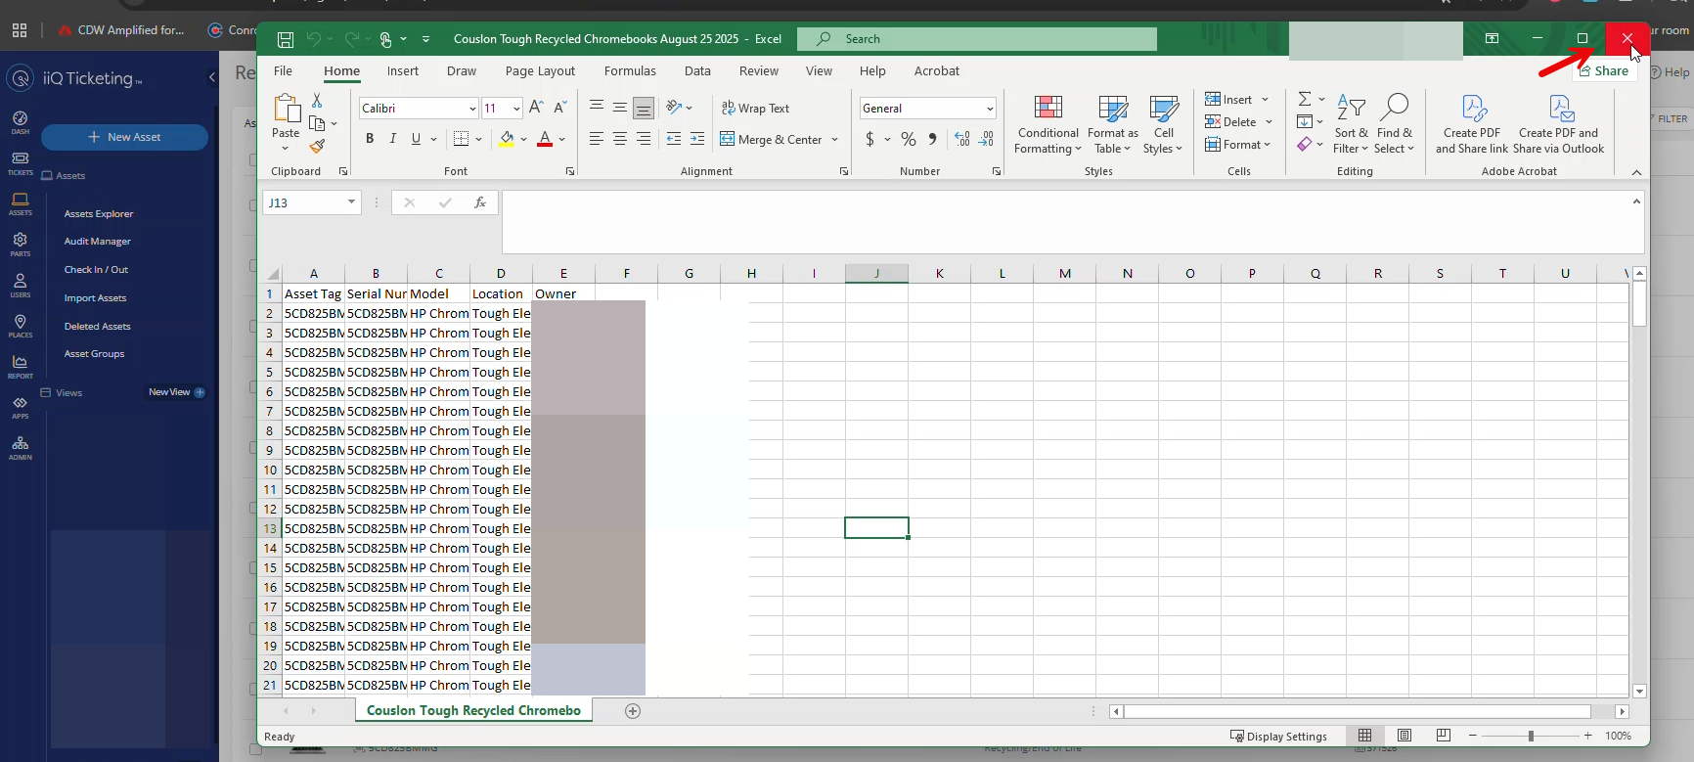Open the Formulas ribbon tab
Screen dimensions: 1694x762
[630, 71]
